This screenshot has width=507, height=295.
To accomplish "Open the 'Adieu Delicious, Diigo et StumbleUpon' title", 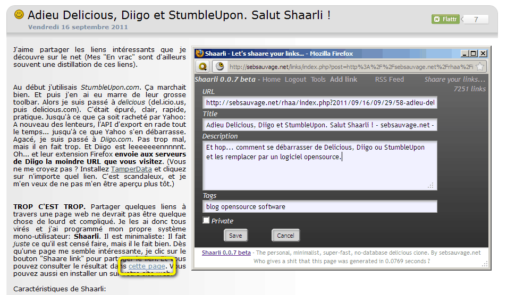I will 179,15.
